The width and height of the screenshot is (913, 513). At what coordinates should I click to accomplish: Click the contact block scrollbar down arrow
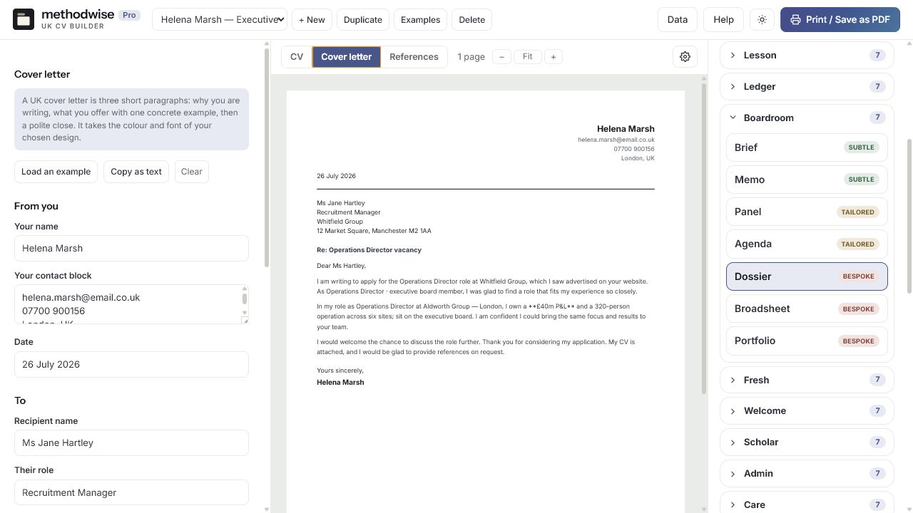pyautogui.click(x=245, y=313)
